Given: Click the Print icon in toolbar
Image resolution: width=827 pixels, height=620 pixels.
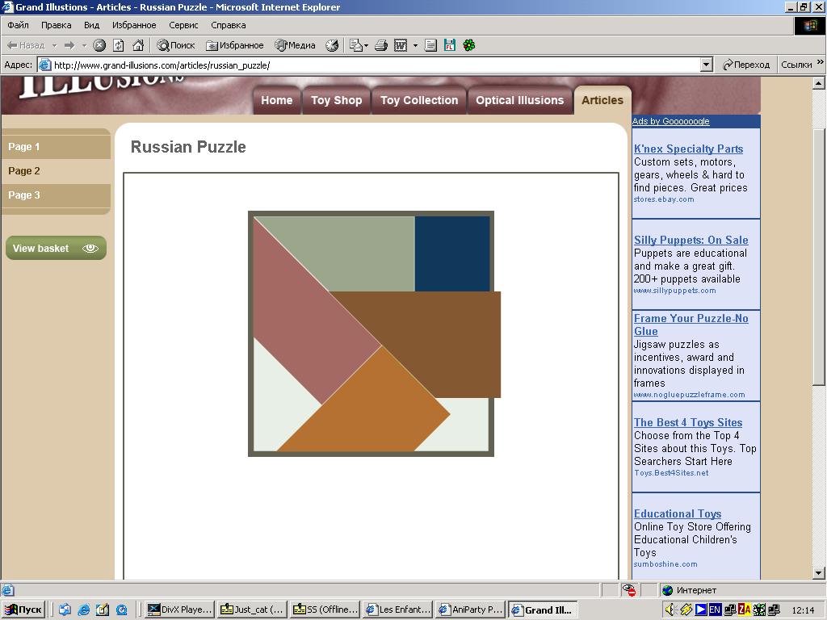Looking at the screenshot, I should click(381, 45).
